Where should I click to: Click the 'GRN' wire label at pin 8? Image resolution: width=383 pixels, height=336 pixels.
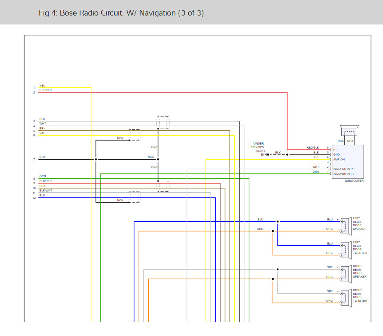[x=42, y=176]
